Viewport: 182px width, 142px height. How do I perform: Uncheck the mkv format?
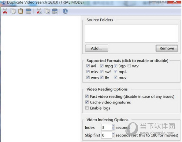88,71
